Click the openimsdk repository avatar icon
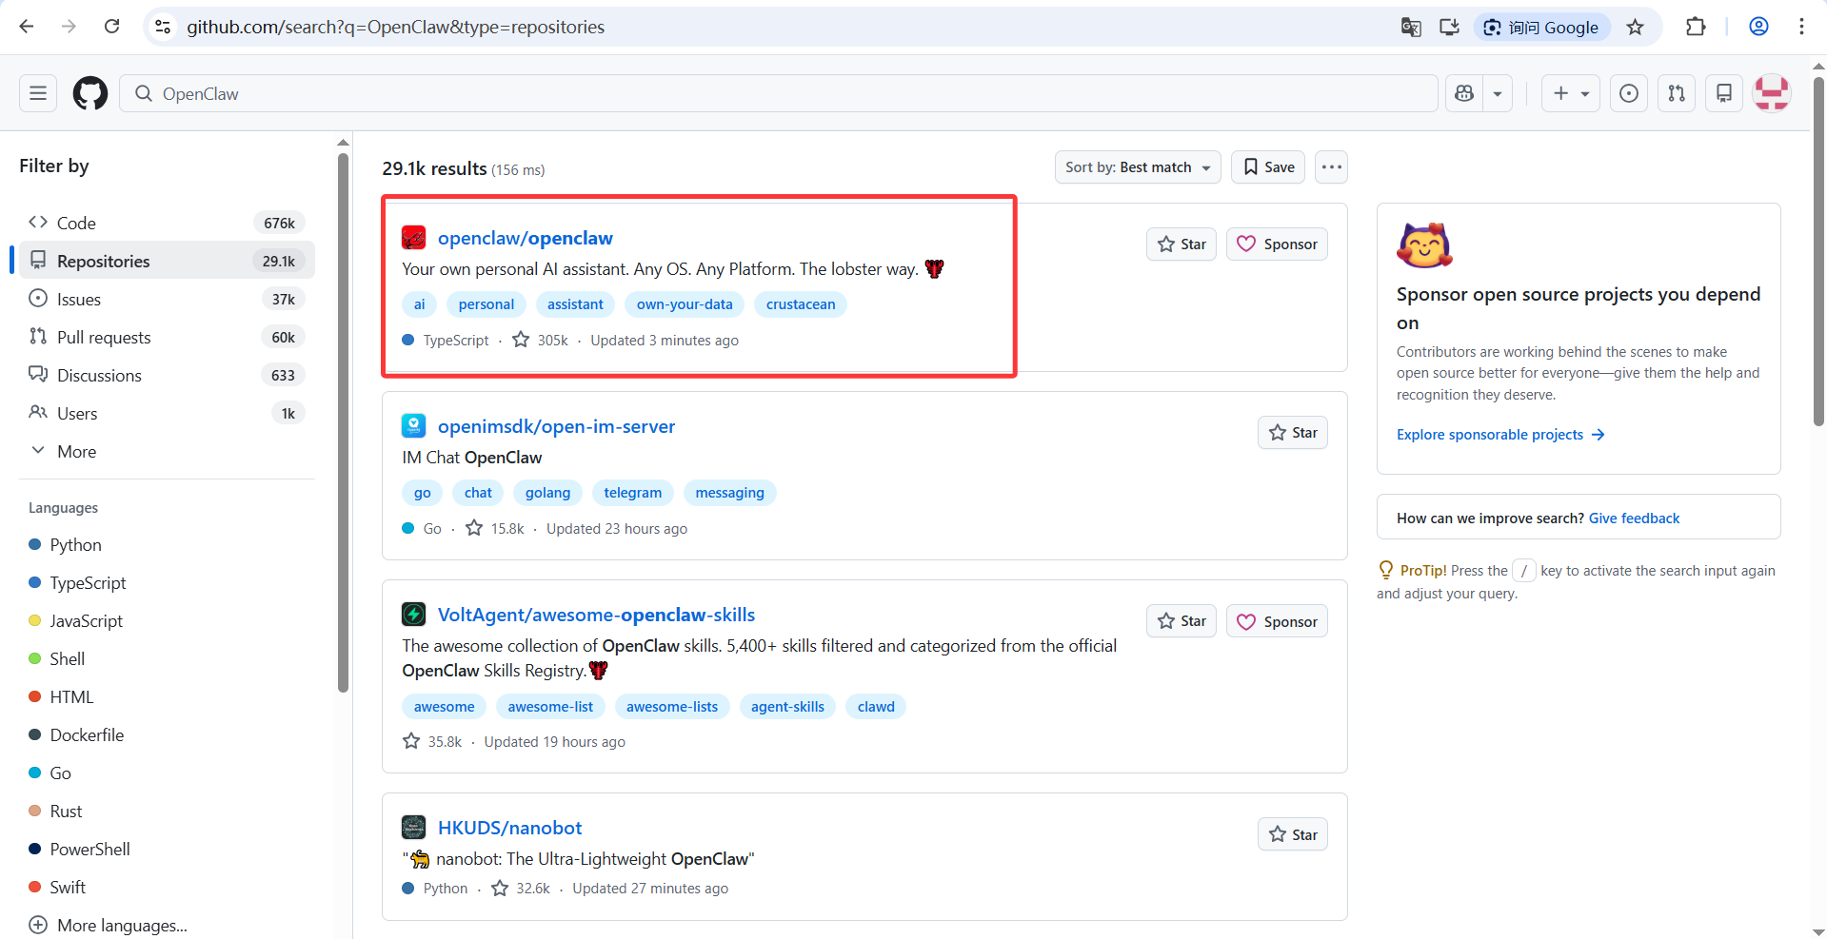Viewport: 1827px width, 939px height. 413,425
